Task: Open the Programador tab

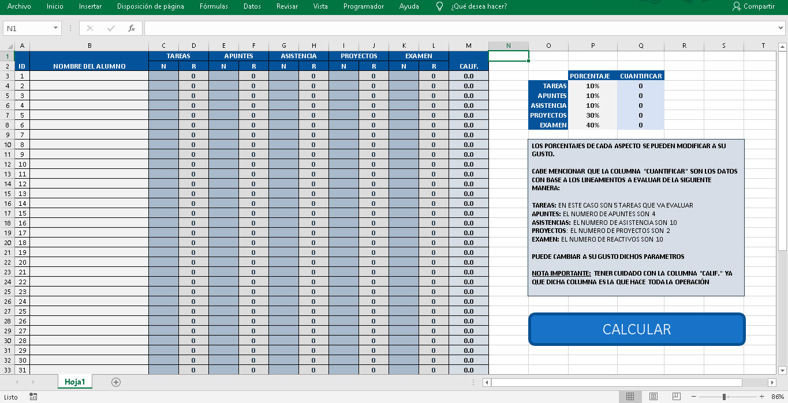Action: click(x=364, y=6)
